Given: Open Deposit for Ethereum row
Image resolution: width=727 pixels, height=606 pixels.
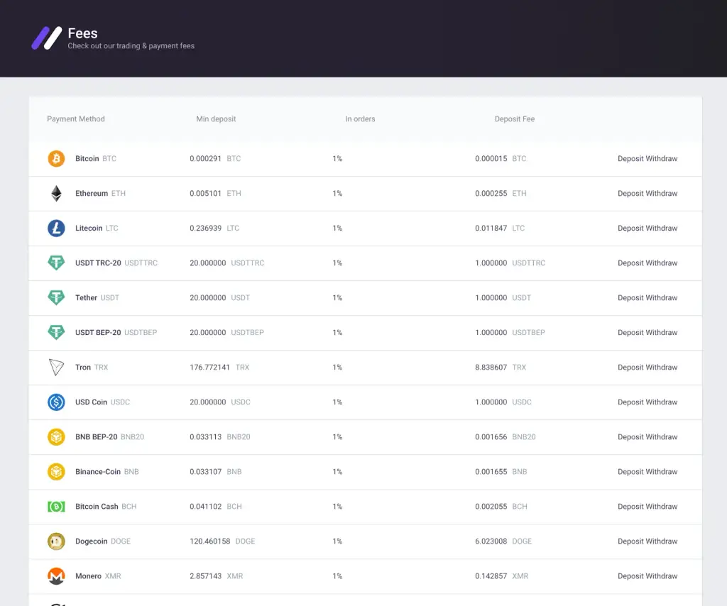Looking at the screenshot, I should [630, 193].
